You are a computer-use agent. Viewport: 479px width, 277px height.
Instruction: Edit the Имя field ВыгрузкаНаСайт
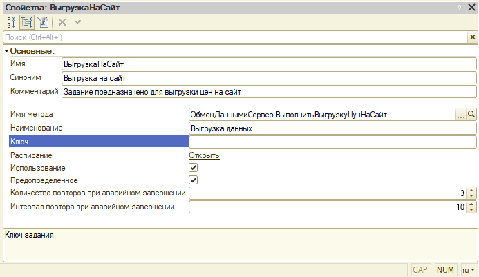(269, 64)
